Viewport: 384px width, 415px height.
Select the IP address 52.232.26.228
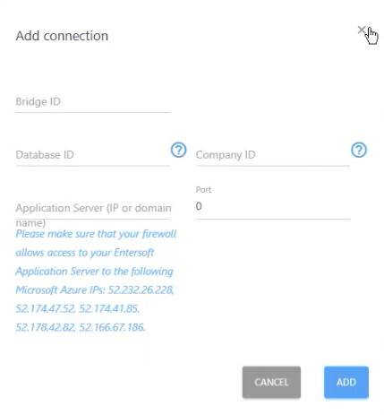141,290
